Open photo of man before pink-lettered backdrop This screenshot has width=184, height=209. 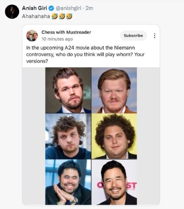114,182
